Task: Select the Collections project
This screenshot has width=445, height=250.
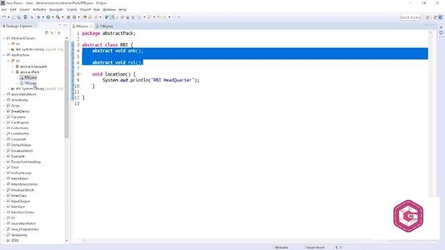Action: [19, 128]
